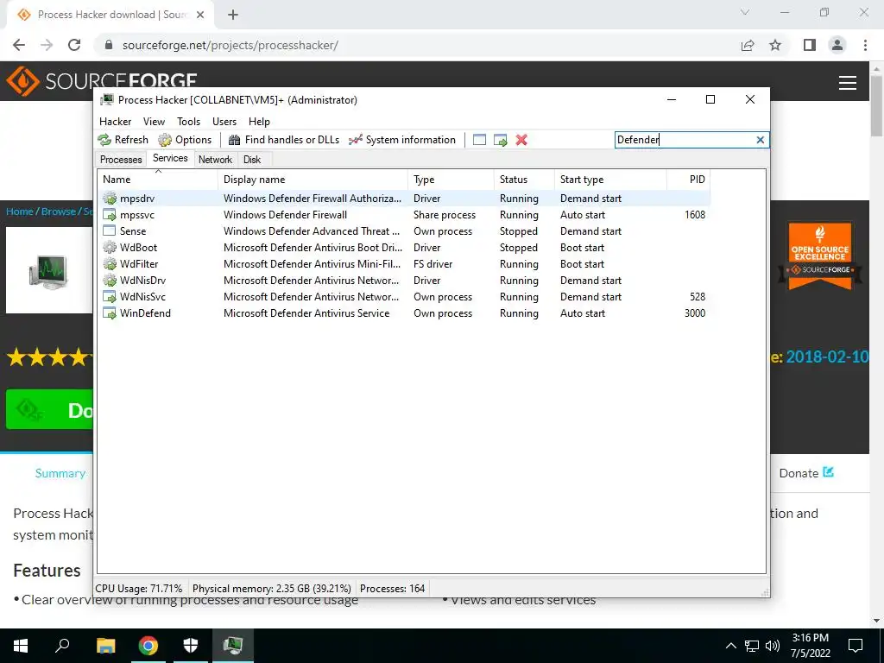The width and height of the screenshot is (884, 663).
Task: Click the red X kill window icon
Action: (521, 140)
